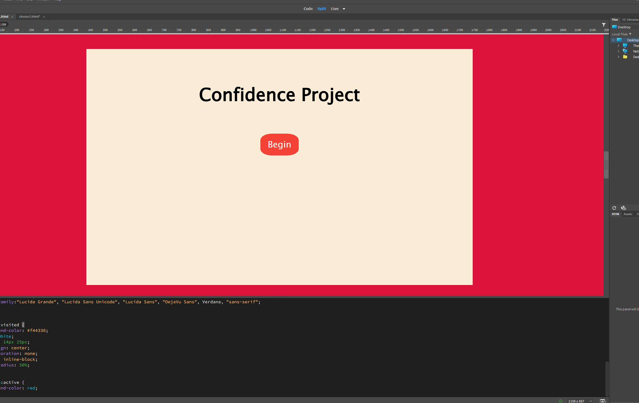This screenshot has width=639, height=403.
Task: Click the green checkmark status icon
Action: pos(560,401)
